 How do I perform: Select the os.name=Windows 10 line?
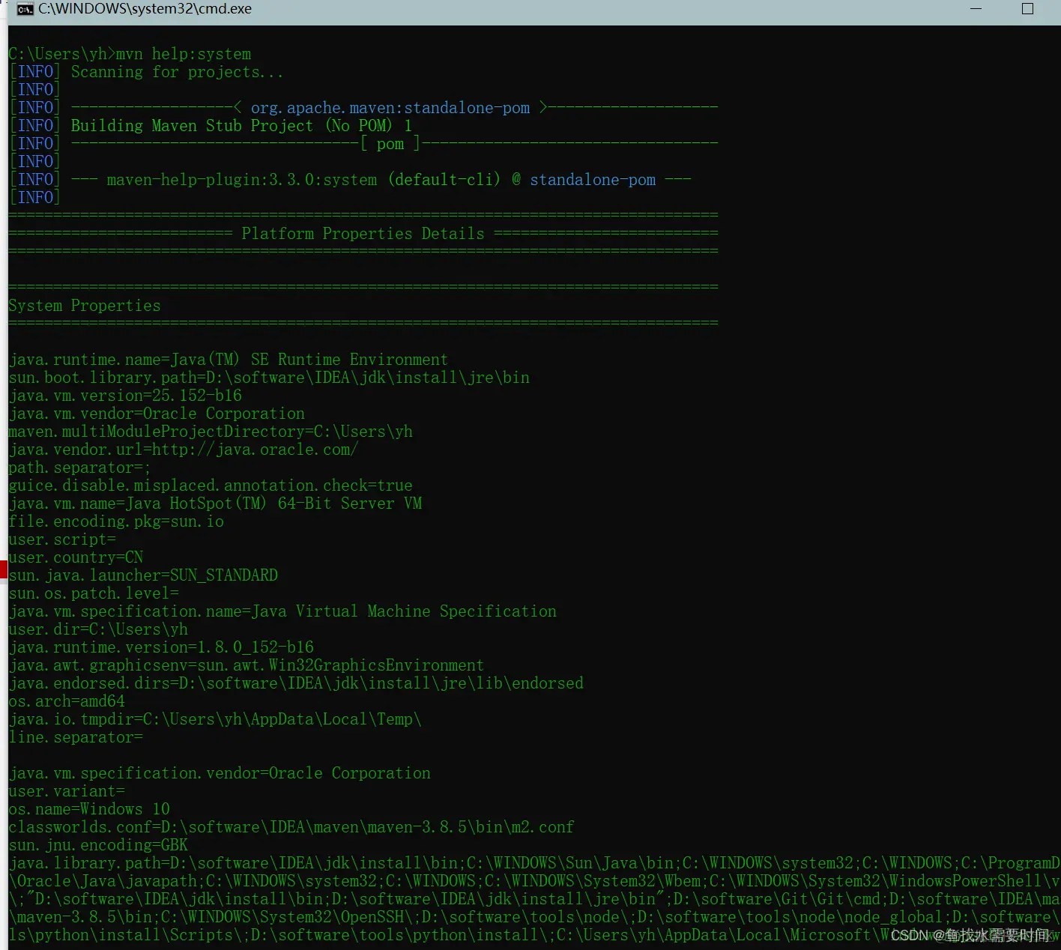tap(89, 809)
